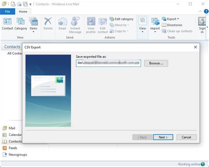Click the disabled < Back button
This screenshot has width=209, height=167.
[x=142, y=137]
